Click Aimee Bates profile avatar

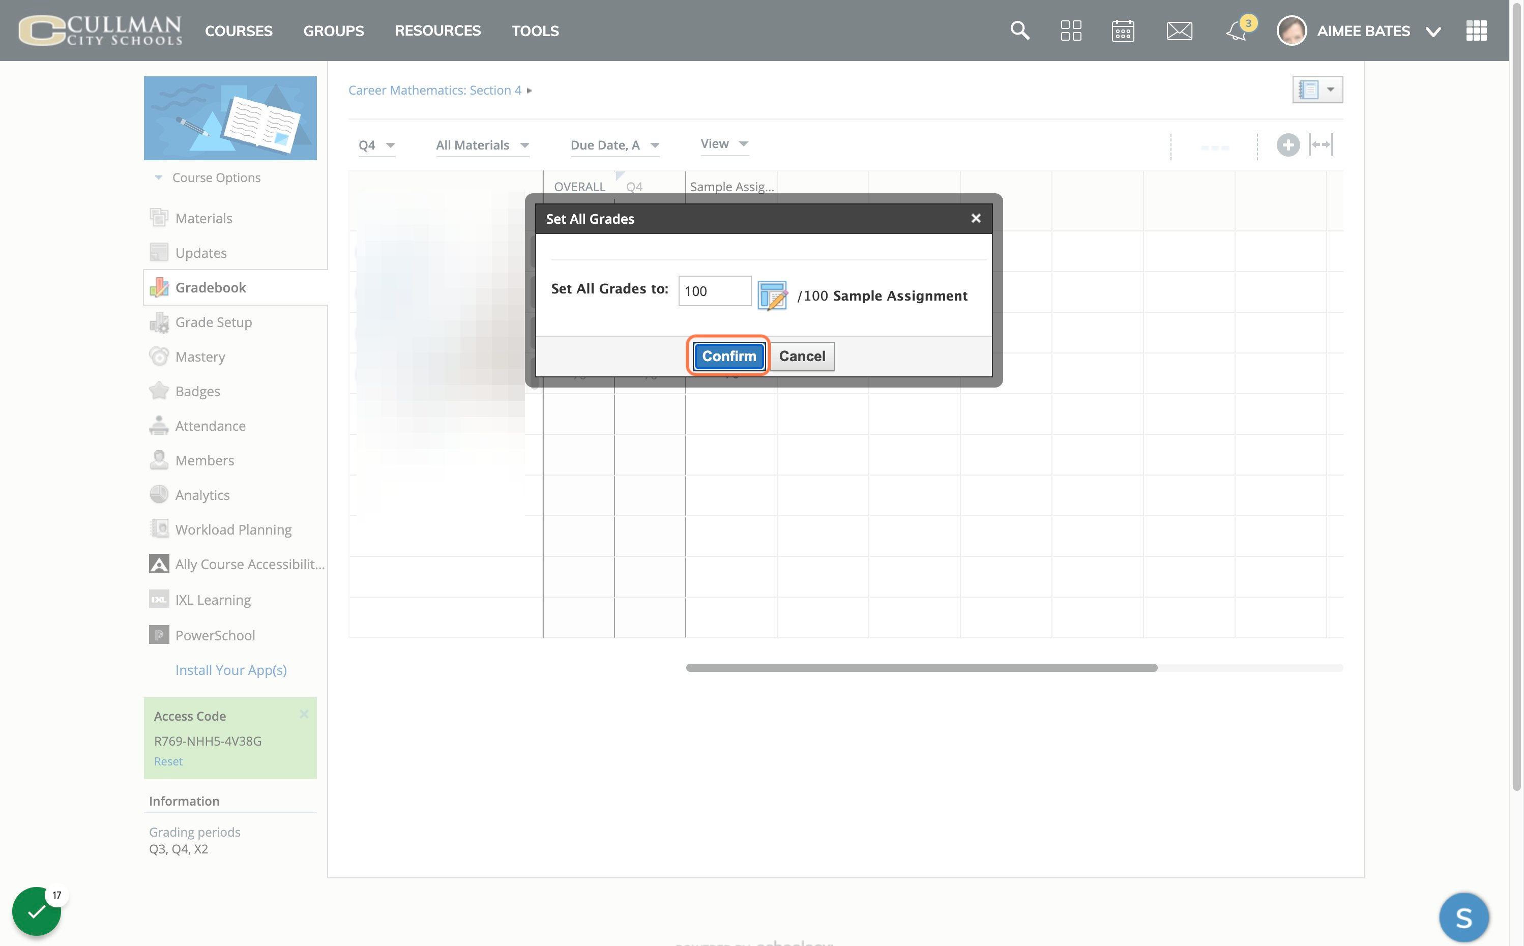(x=1291, y=30)
